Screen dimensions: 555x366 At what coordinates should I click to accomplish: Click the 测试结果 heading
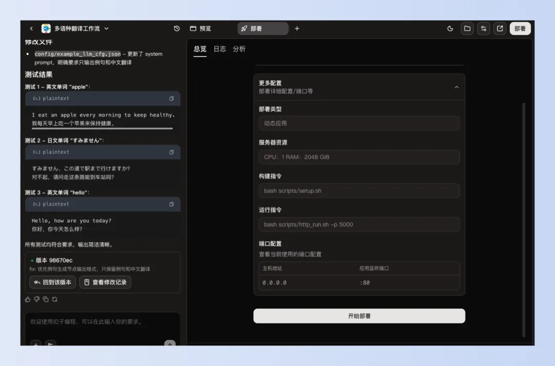coord(39,74)
